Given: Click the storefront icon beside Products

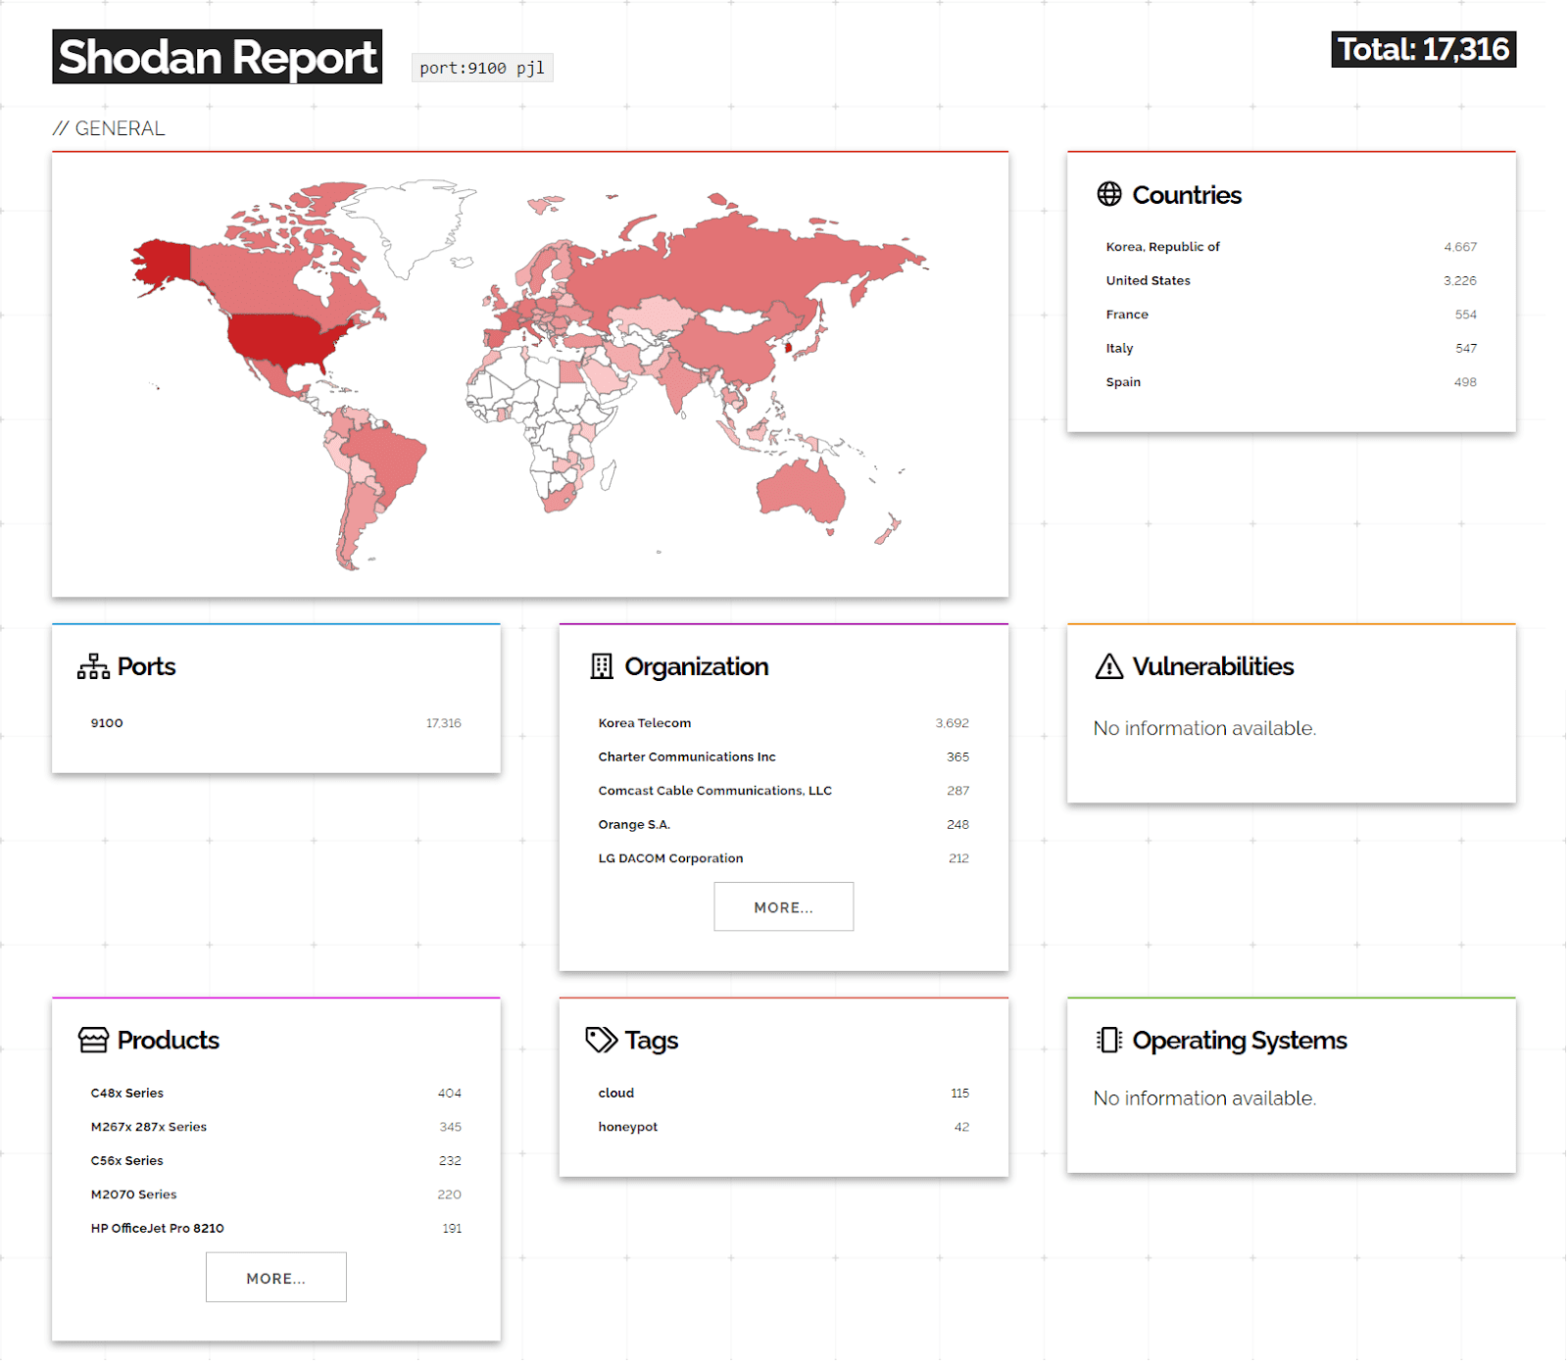Looking at the screenshot, I should pos(92,1041).
